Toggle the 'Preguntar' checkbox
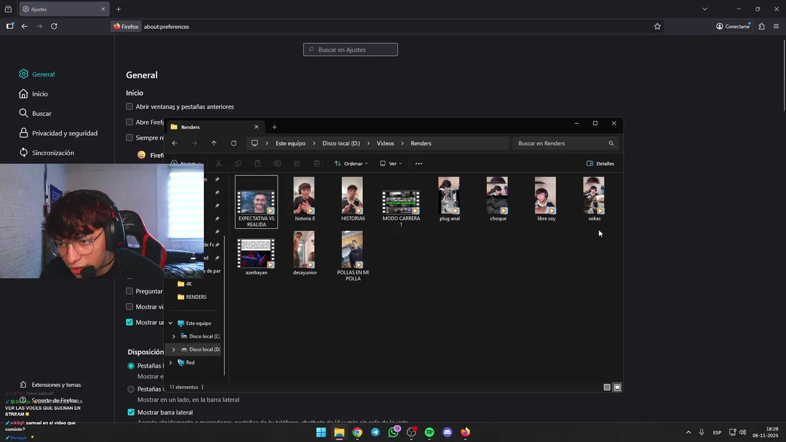Viewport: 786px width, 442px height. click(129, 291)
